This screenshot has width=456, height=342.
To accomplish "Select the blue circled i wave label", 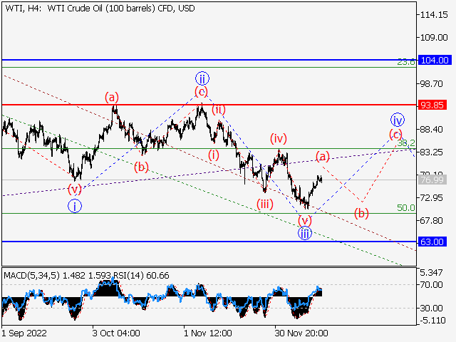I will [x=75, y=206].
